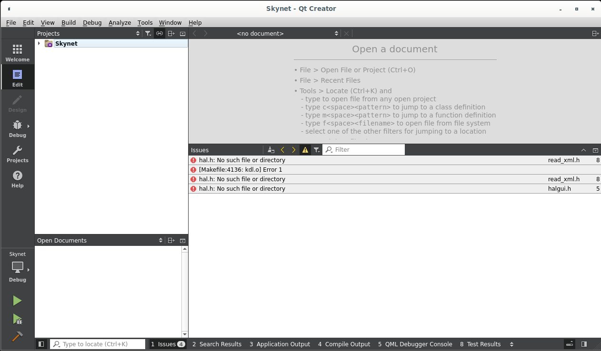The height and width of the screenshot is (351, 601).
Task: Select the hal.h issue in halgui.h
Action: pyautogui.click(x=394, y=189)
